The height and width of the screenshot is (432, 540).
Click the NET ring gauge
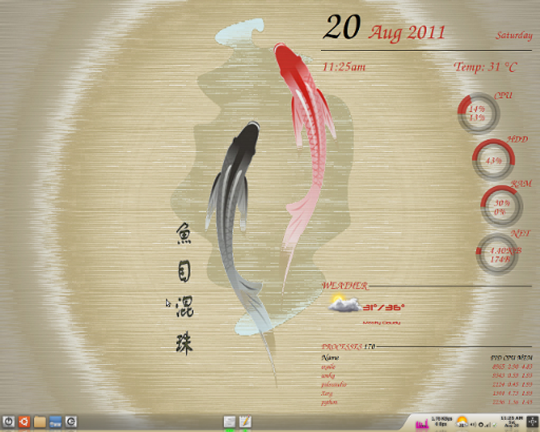coord(497,254)
